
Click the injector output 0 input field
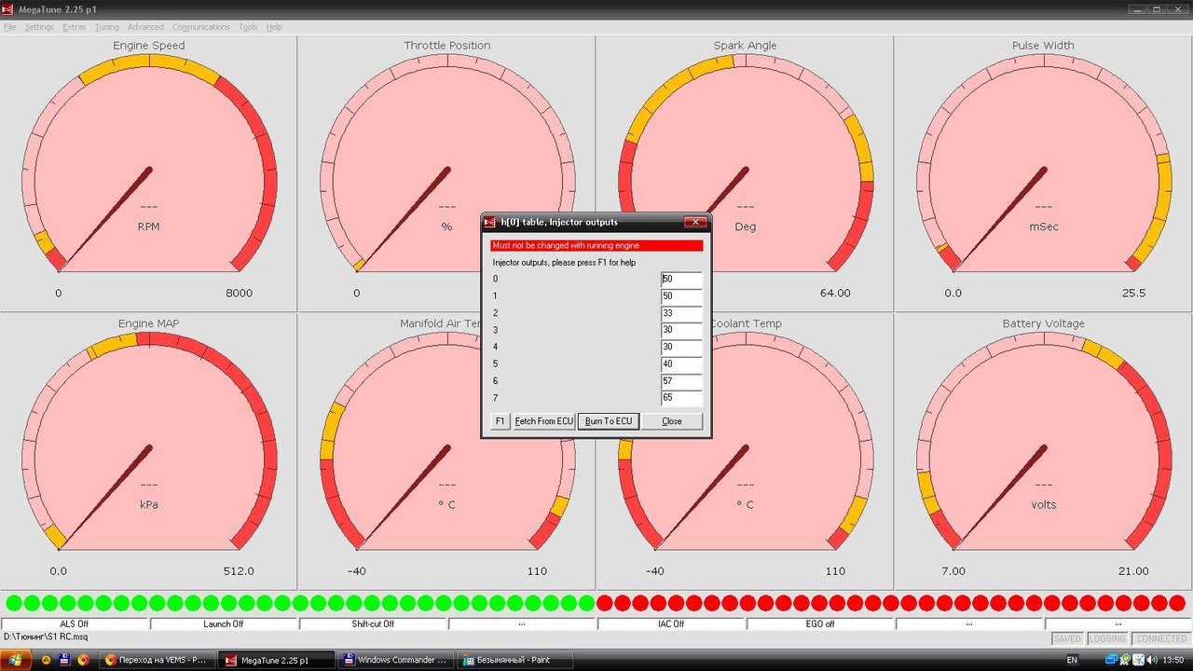[x=681, y=279]
